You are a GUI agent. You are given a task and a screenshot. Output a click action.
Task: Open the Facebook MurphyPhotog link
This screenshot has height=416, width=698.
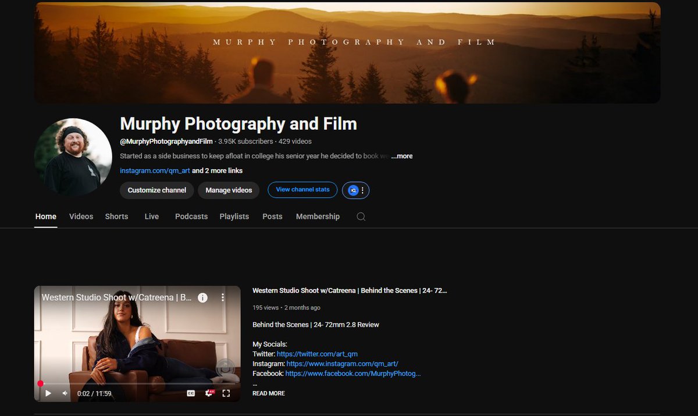[353, 374]
